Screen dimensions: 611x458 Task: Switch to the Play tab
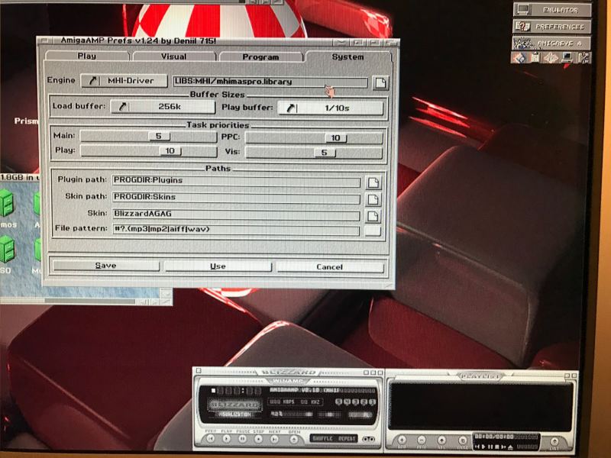[87, 56]
